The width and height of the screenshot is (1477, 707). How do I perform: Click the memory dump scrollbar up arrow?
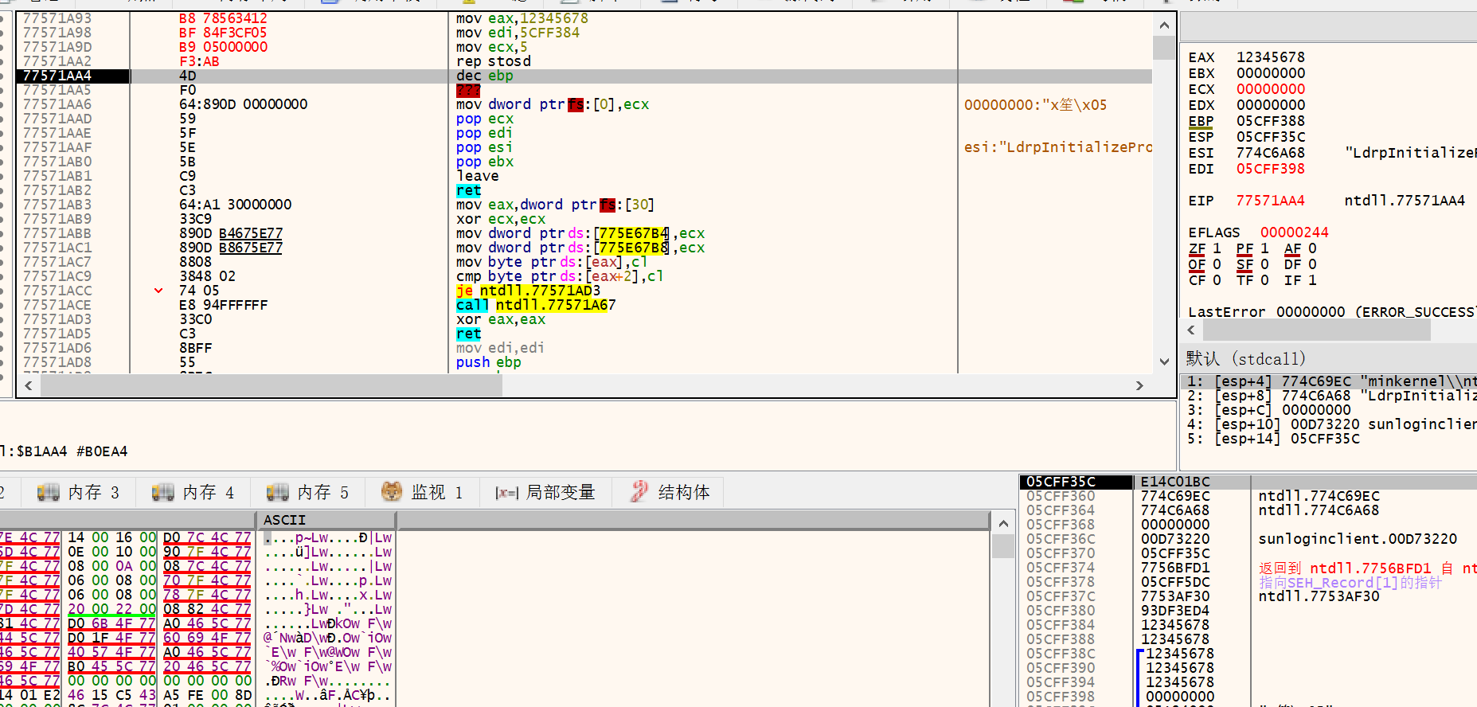pyautogui.click(x=1003, y=524)
